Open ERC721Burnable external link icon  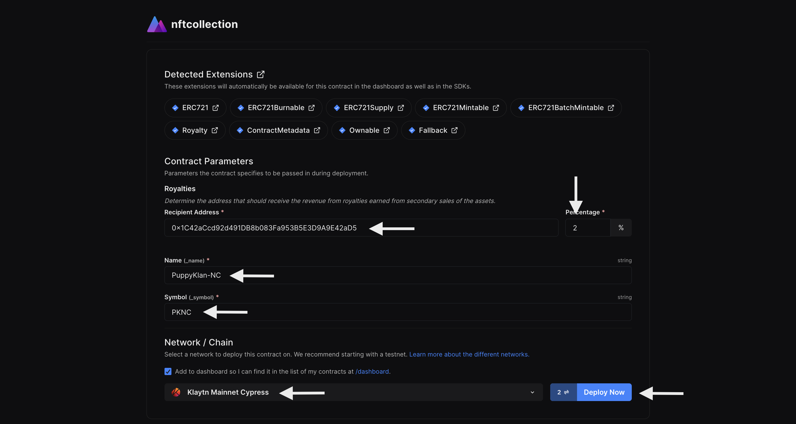(x=312, y=108)
